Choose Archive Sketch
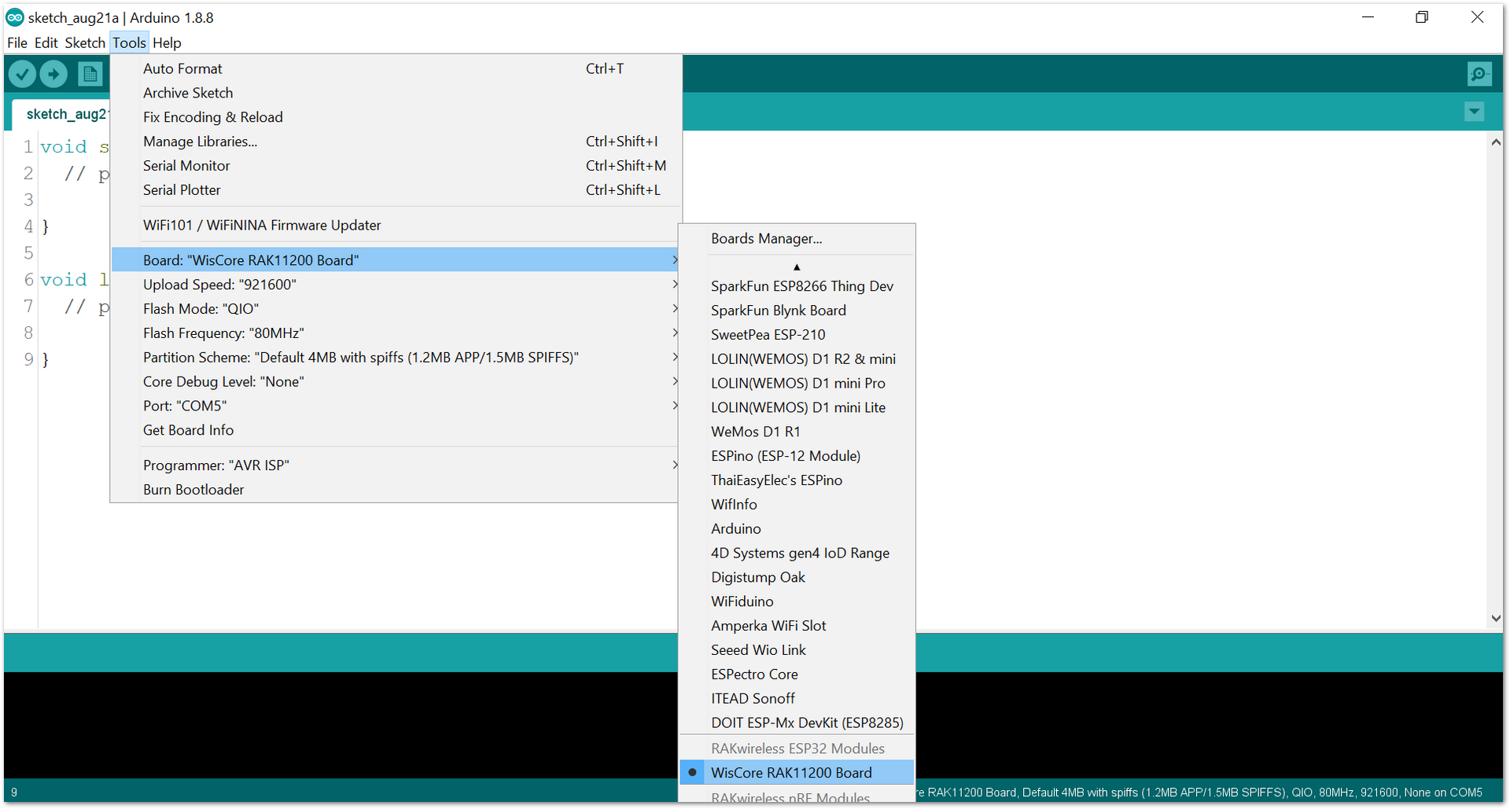This screenshot has height=809, width=1510. (396, 94)
